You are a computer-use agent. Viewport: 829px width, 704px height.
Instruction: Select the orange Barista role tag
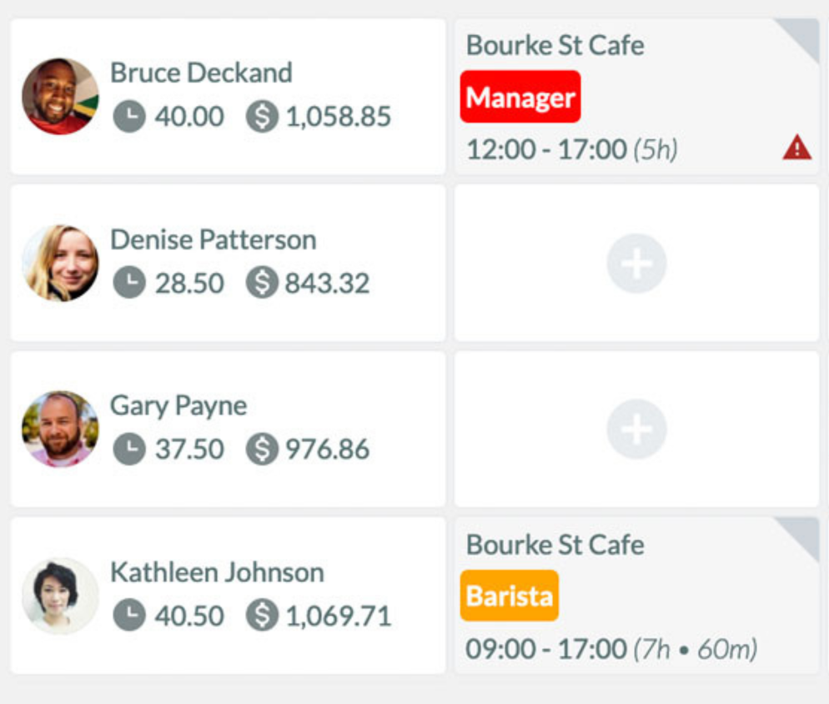[509, 596]
